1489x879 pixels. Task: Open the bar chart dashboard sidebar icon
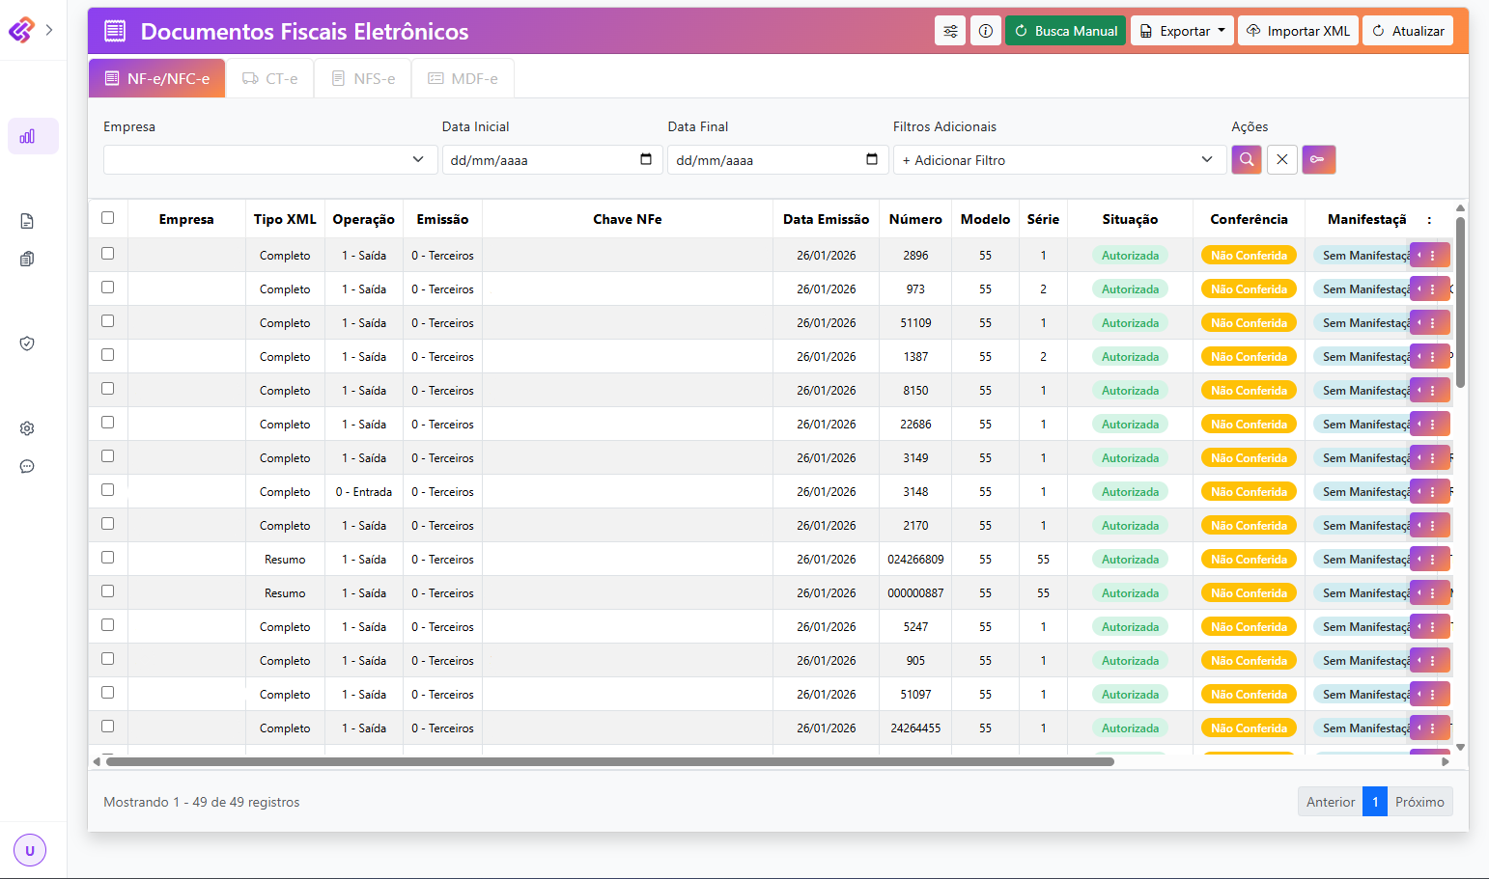tap(27, 136)
